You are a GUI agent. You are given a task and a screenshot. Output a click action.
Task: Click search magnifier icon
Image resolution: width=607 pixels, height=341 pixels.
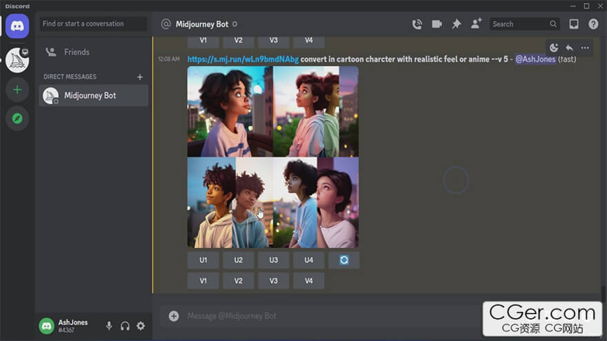pos(553,24)
